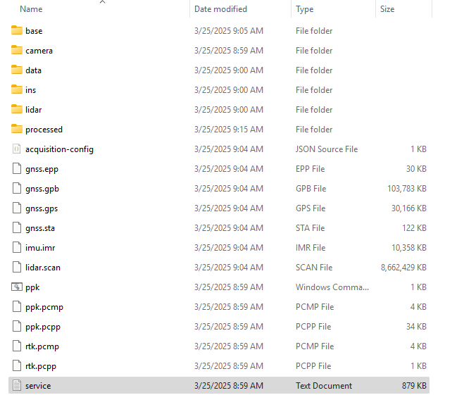The image size is (464, 407).
Task: Sort by the Date modified column header
Action: click(x=220, y=9)
